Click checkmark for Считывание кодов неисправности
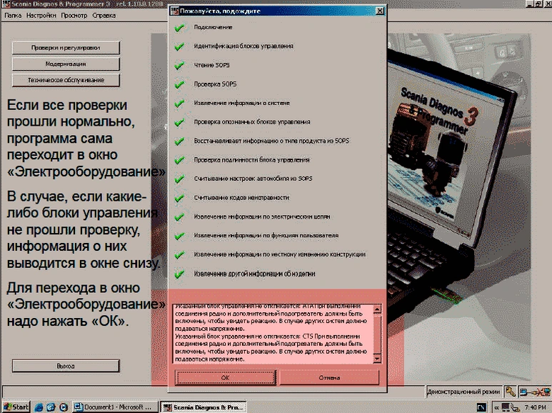This screenshot has height=413, width=552. (179, 197)
